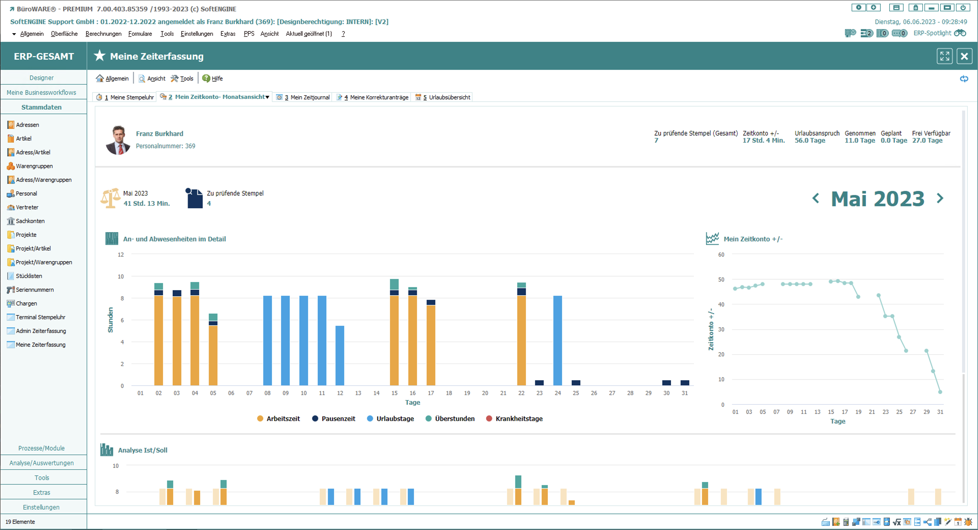978x530 pixels.
Task: Open the Einstellungen menu in menu bar
Action: click(x=197, y=33)
